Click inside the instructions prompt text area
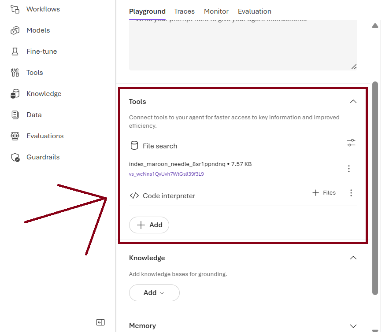 243,45
